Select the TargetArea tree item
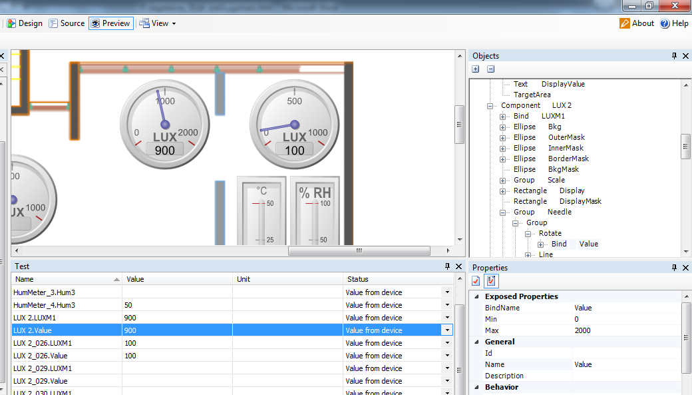This screenshot has height=395, width=692. click(x=532, y=95)
